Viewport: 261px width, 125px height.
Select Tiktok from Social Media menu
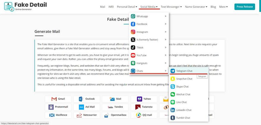140,48
